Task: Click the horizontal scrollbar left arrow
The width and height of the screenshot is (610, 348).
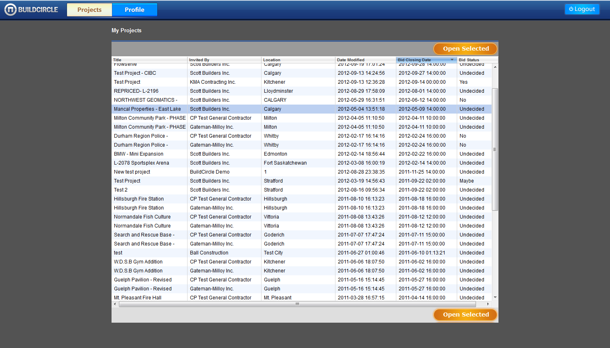Action: pyautogui.click(x=115, y=304)
